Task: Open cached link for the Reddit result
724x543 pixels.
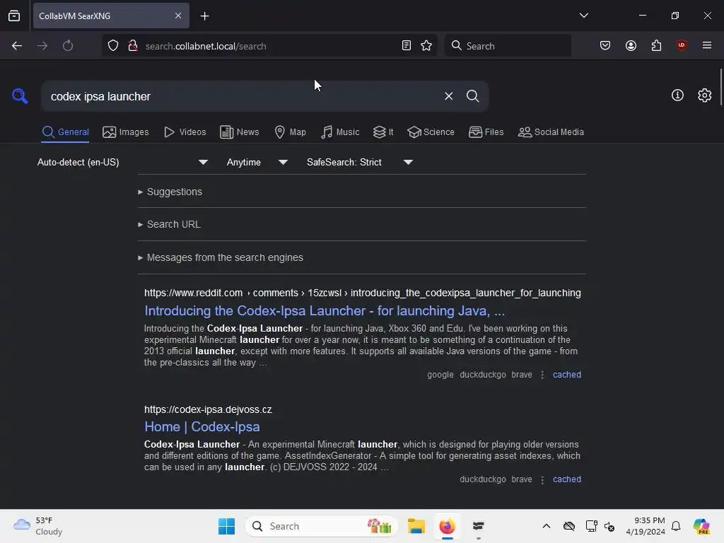Action: (x=567, y=375)
